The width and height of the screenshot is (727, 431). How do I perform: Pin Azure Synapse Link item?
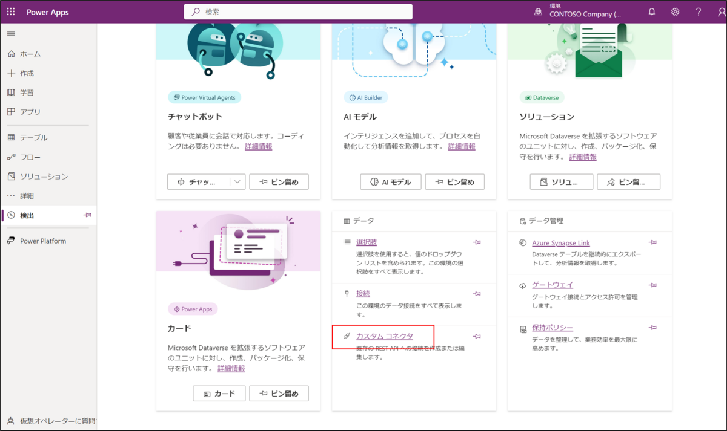(x=652, y=242)
